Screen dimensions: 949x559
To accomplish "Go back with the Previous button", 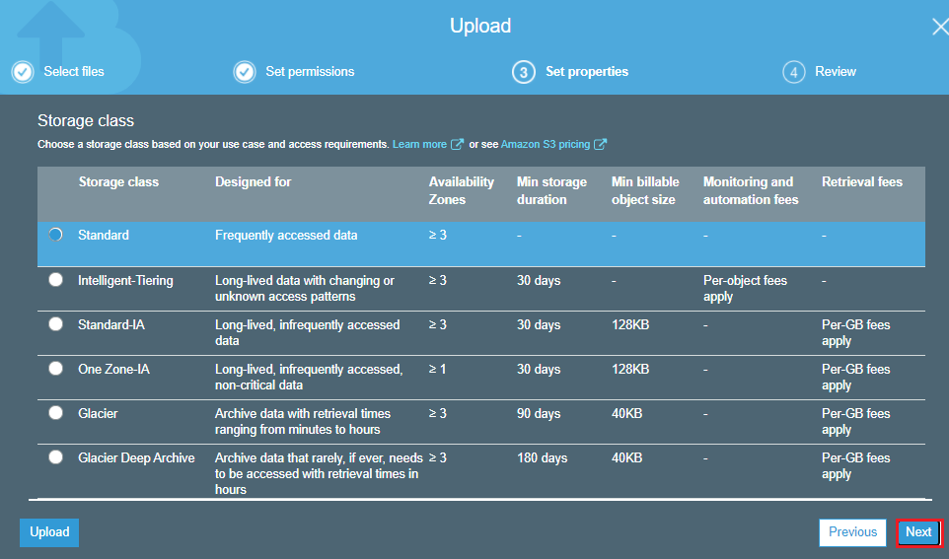I will pyautogui.click(x=852, y=532).
